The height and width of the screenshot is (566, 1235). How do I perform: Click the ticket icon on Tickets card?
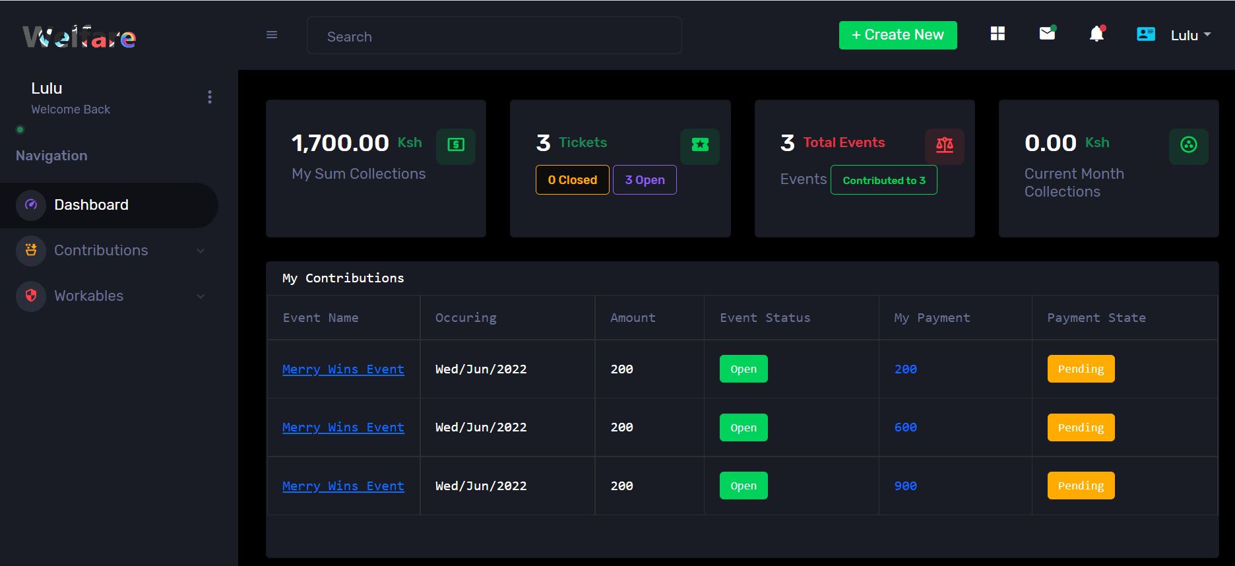click(700, 145)
